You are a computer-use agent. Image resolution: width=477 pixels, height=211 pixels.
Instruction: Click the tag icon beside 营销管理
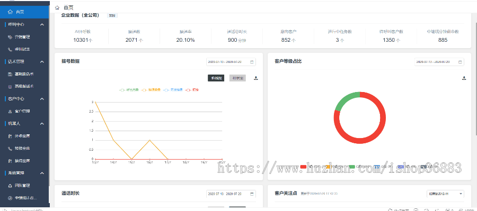click(x=10, y=37)
